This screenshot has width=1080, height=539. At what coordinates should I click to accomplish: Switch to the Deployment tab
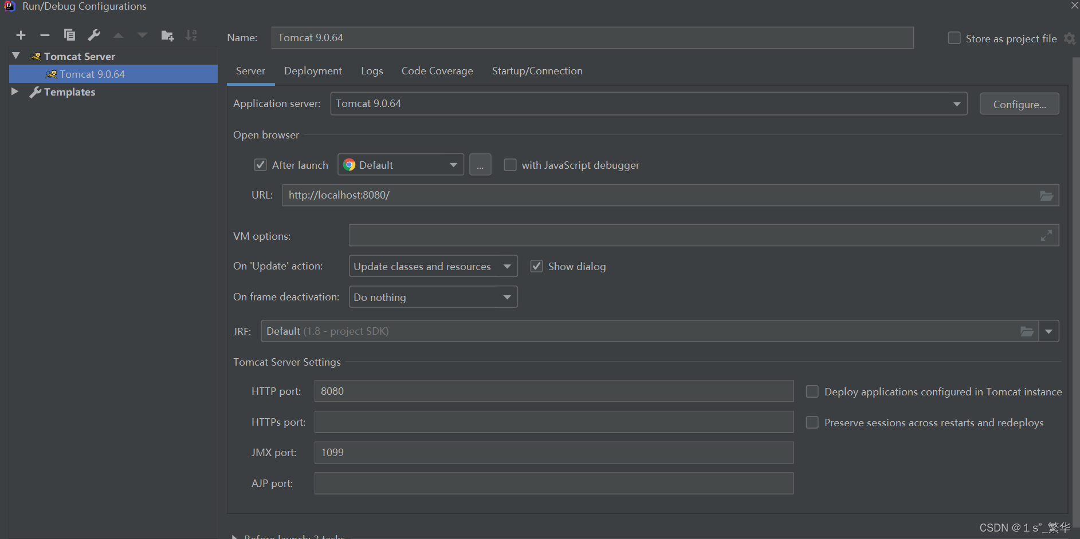click(313, 71)
